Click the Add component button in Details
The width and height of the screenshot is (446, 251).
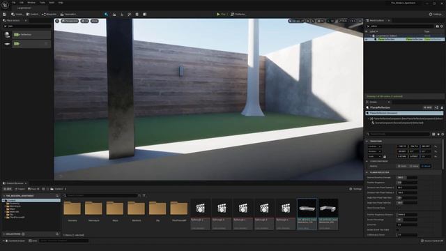pos(427,107)
